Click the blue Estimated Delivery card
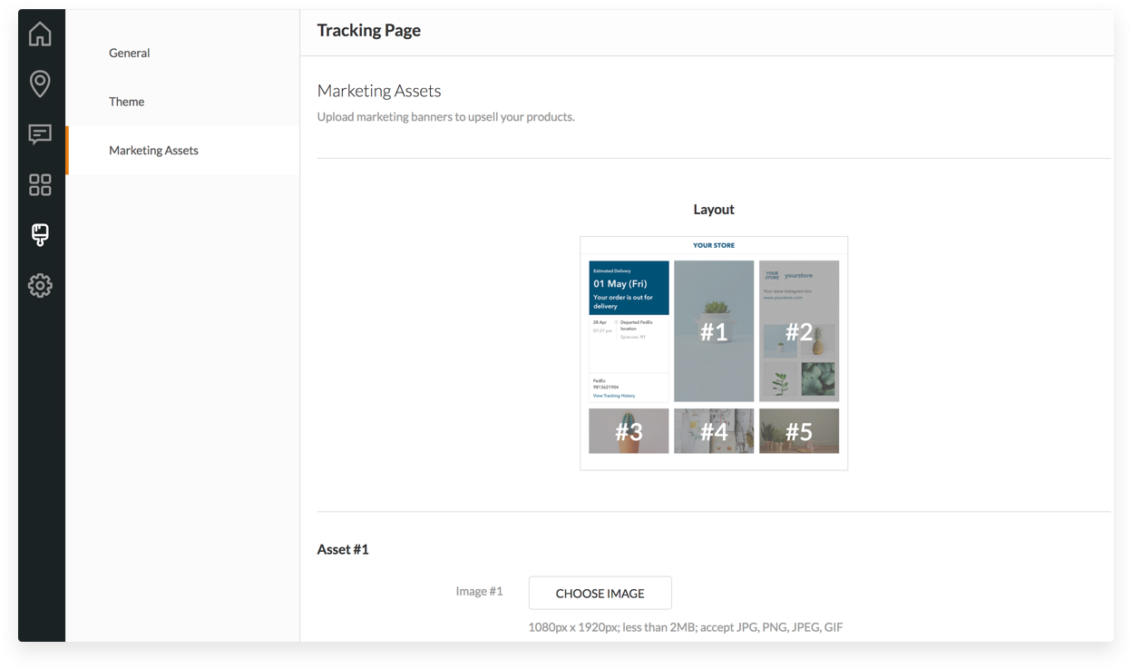 (629, 288)
